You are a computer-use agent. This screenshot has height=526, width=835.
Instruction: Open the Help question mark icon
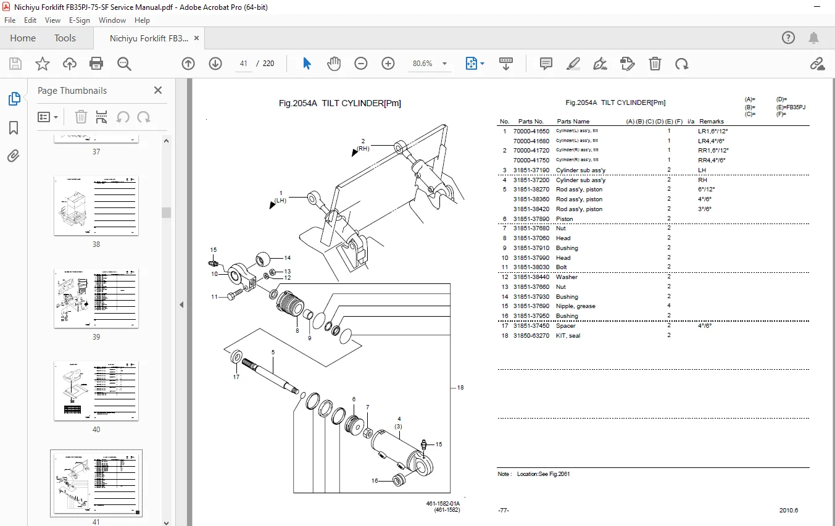pos(789,38)
